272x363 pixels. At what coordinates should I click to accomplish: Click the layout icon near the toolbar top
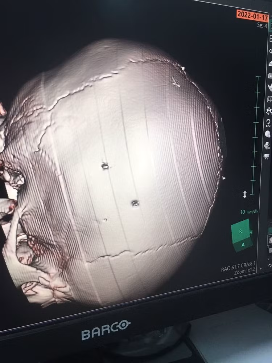pos(271,38)
